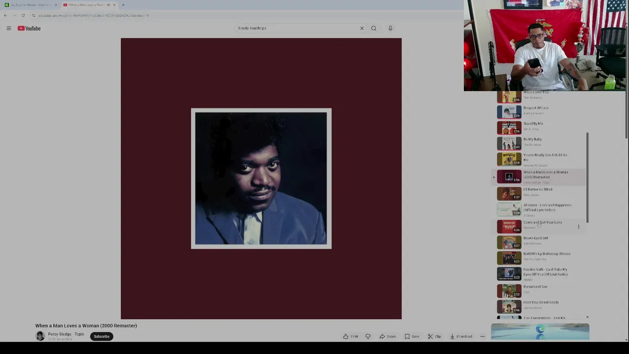Click the browser address bar URL

[93, 15]
